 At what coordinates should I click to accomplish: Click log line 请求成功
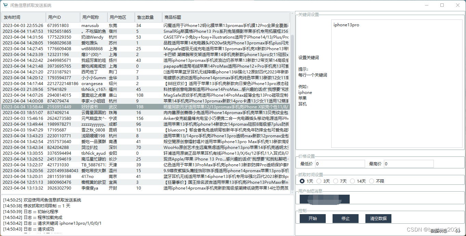tap(28, 229)
